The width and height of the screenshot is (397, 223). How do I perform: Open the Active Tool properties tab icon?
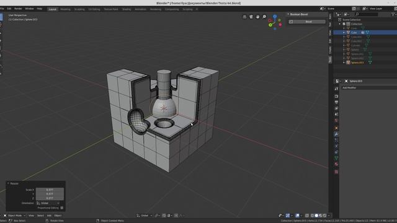[x=336, y=89]
